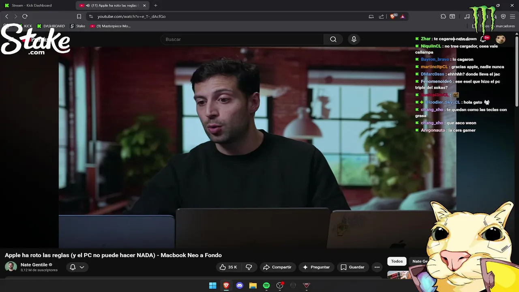The height and width of the screenshot is (292, 519).
Task: Activate voice search microphone icon
Action: (354, 39)
